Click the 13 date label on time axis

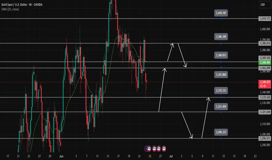(108, 156)
